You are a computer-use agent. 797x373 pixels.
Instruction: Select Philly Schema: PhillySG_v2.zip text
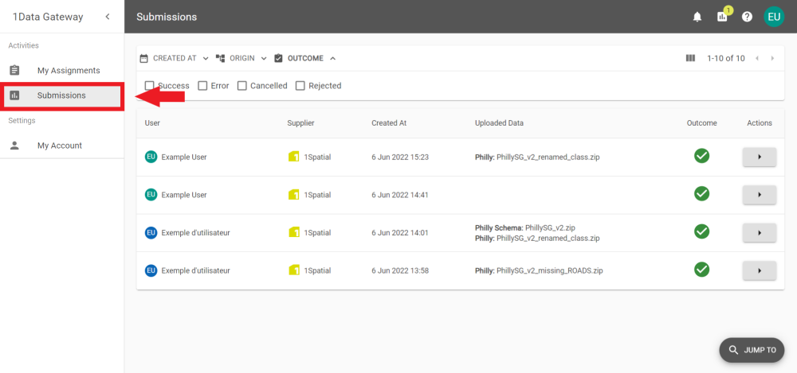click(x=524, y=227)
